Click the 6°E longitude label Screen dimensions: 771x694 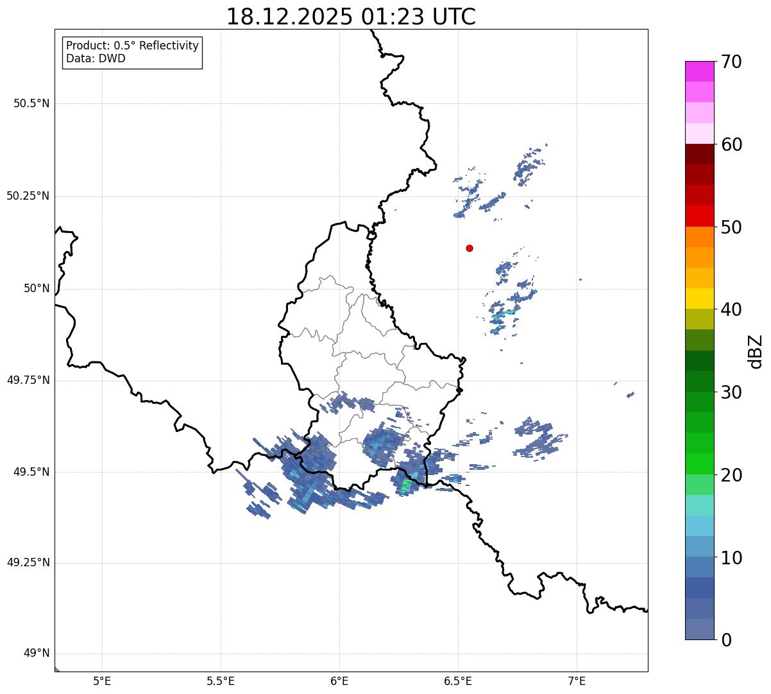coord(339,681)
